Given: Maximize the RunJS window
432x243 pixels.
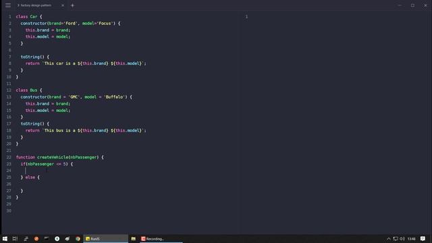Looking at the screenshot, I should coord(412,5).
